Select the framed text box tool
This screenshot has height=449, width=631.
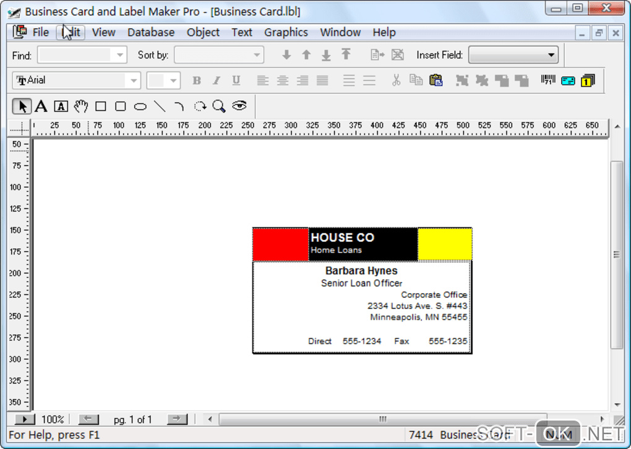[61, 106]
